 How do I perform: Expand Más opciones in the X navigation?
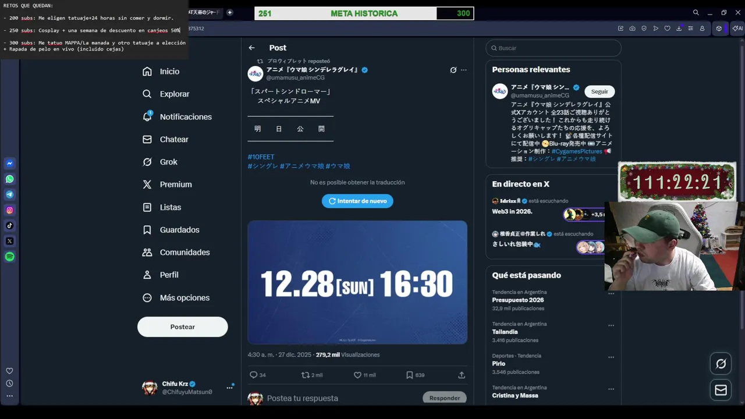click(176, 298)
